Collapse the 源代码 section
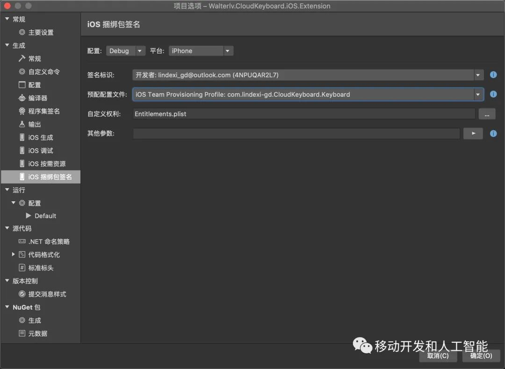Viewport: 505px width, 369px height. (x=7, y=228)
